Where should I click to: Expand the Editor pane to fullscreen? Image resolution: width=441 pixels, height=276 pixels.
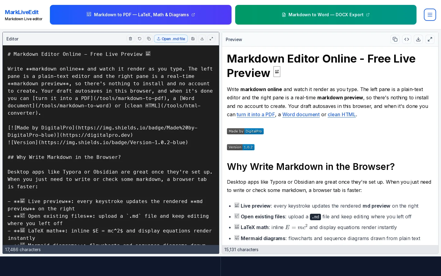211,39
